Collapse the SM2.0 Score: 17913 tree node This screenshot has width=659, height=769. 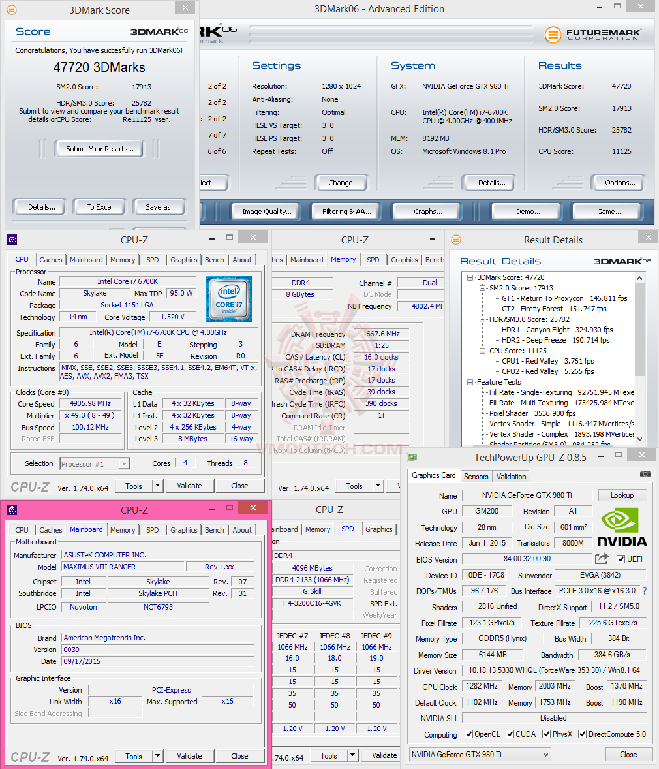[482, 288]
